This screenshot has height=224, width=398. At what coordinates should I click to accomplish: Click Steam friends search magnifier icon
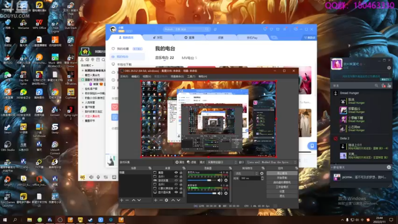click(x=376, y=86)
